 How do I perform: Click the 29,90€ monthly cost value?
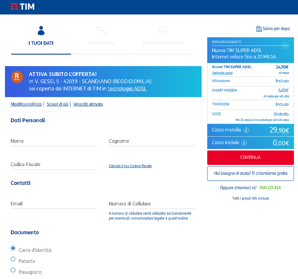point(279,130)
